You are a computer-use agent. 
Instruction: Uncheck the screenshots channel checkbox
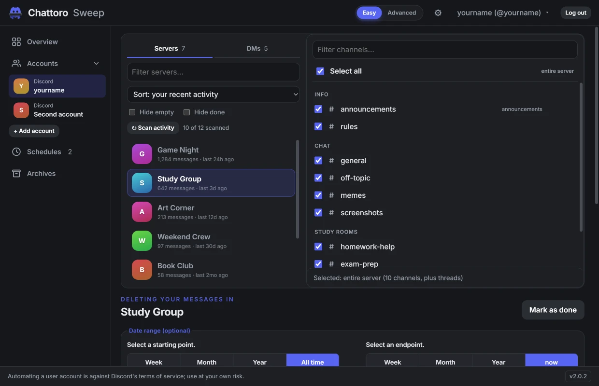[x=318, y=213]
